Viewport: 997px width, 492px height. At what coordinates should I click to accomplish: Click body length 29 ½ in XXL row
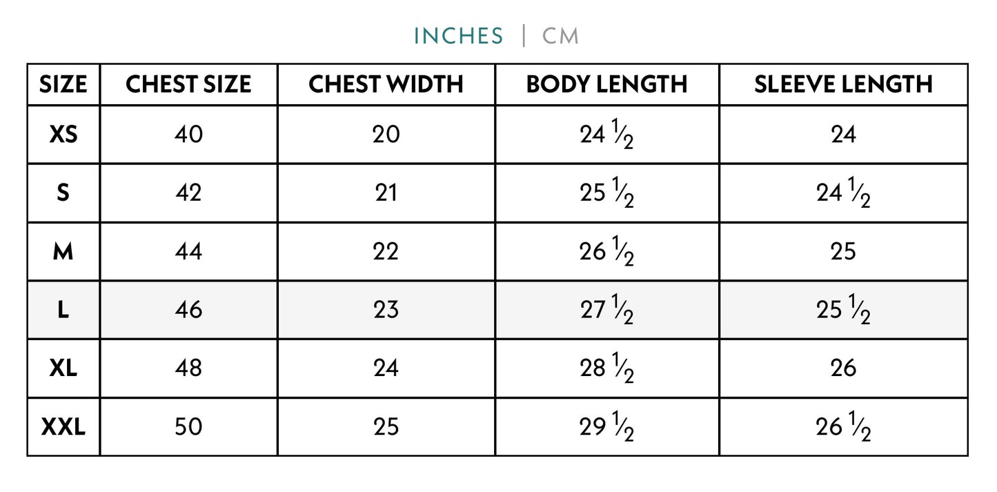coord(606,428)
